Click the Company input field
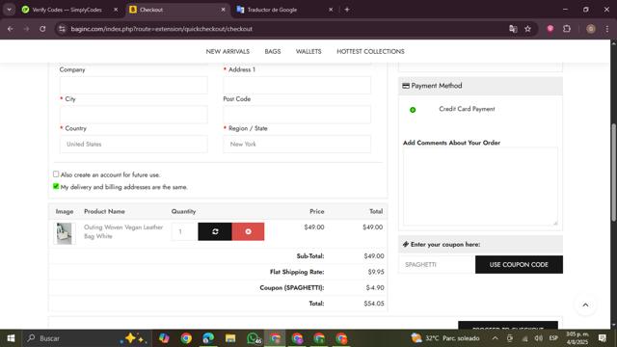The height and width of the screenshot is (347, 617). pos(133,85)
